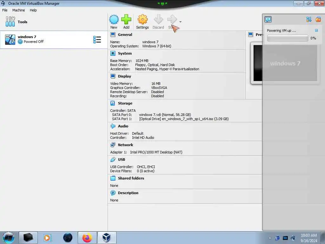Screen dimensions: 325x244
Task: Click the Base Memory 1024 MB value
Action: 142,61
